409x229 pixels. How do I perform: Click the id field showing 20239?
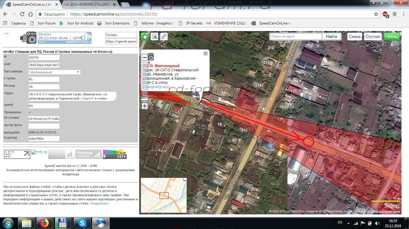44,58
